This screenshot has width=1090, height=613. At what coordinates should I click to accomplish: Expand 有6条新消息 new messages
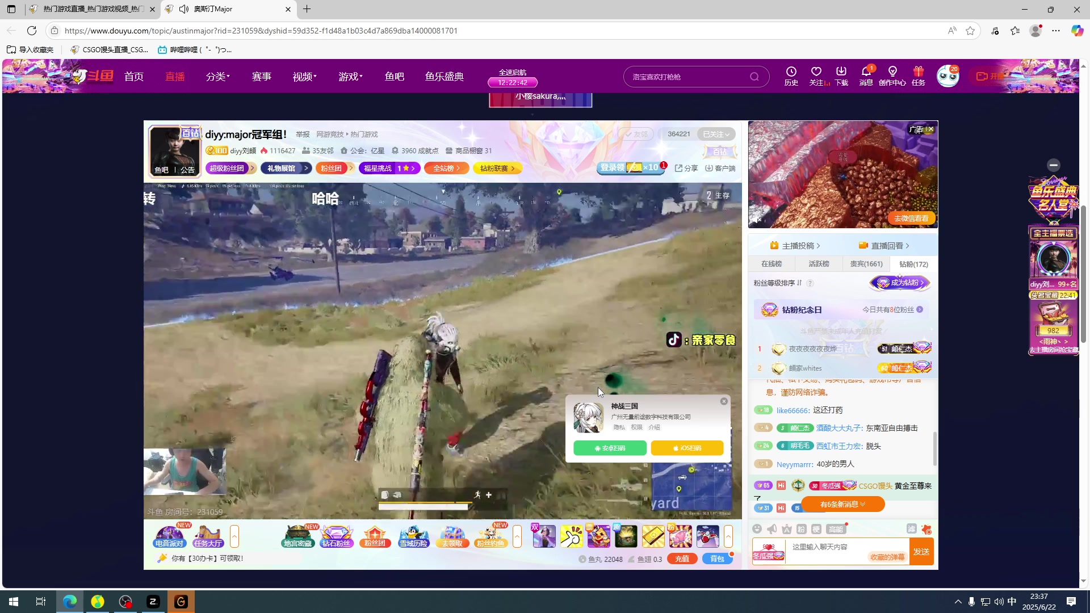[x=842, y=504]
